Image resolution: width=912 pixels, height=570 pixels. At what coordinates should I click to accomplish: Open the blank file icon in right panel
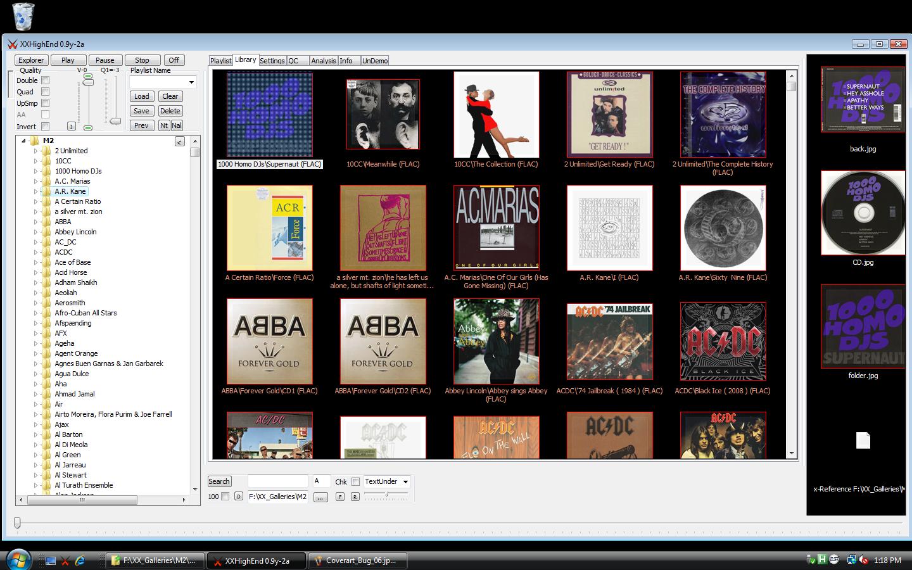(x=863, y=440)
